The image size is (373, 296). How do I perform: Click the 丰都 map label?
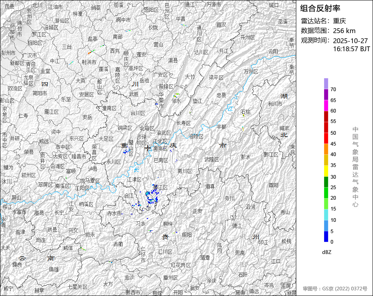(x=221, y=127)
